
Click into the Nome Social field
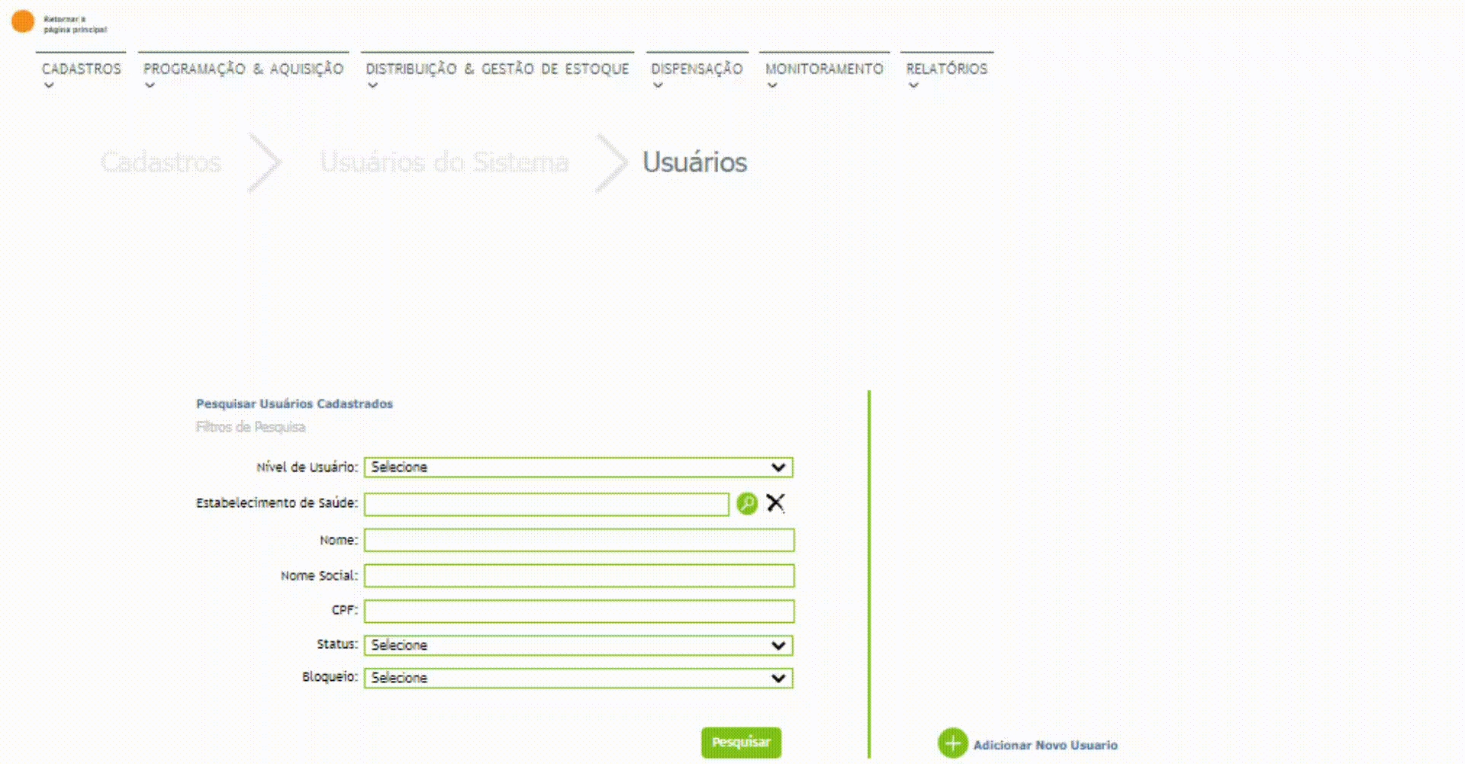click(578, 576)
